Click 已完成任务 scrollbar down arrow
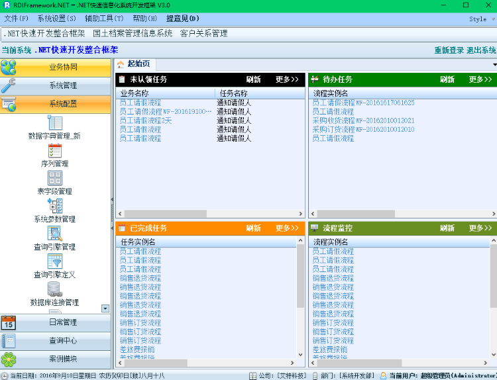Viewport: 497px width, 380px height. coord(300,355)
